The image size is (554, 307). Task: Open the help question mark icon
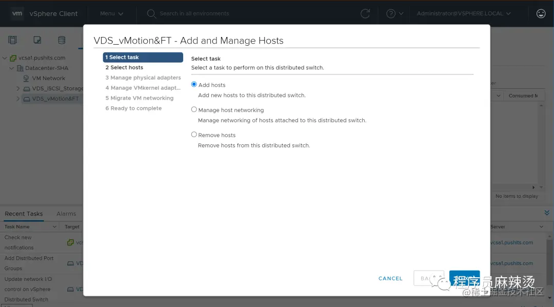[391, 13]
